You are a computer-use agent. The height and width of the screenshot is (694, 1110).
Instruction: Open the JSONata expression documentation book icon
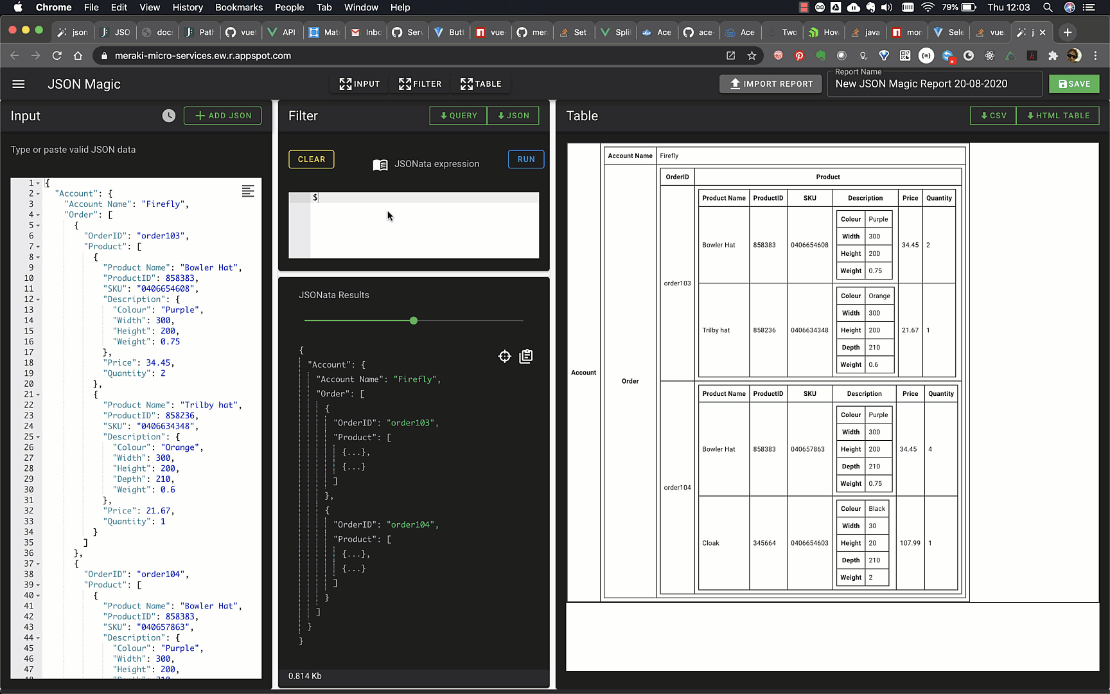(380, 165)
